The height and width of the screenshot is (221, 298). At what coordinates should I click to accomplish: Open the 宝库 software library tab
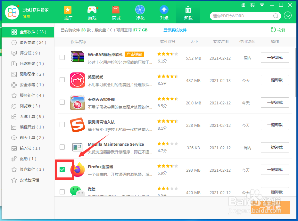[x=68, y=13]
